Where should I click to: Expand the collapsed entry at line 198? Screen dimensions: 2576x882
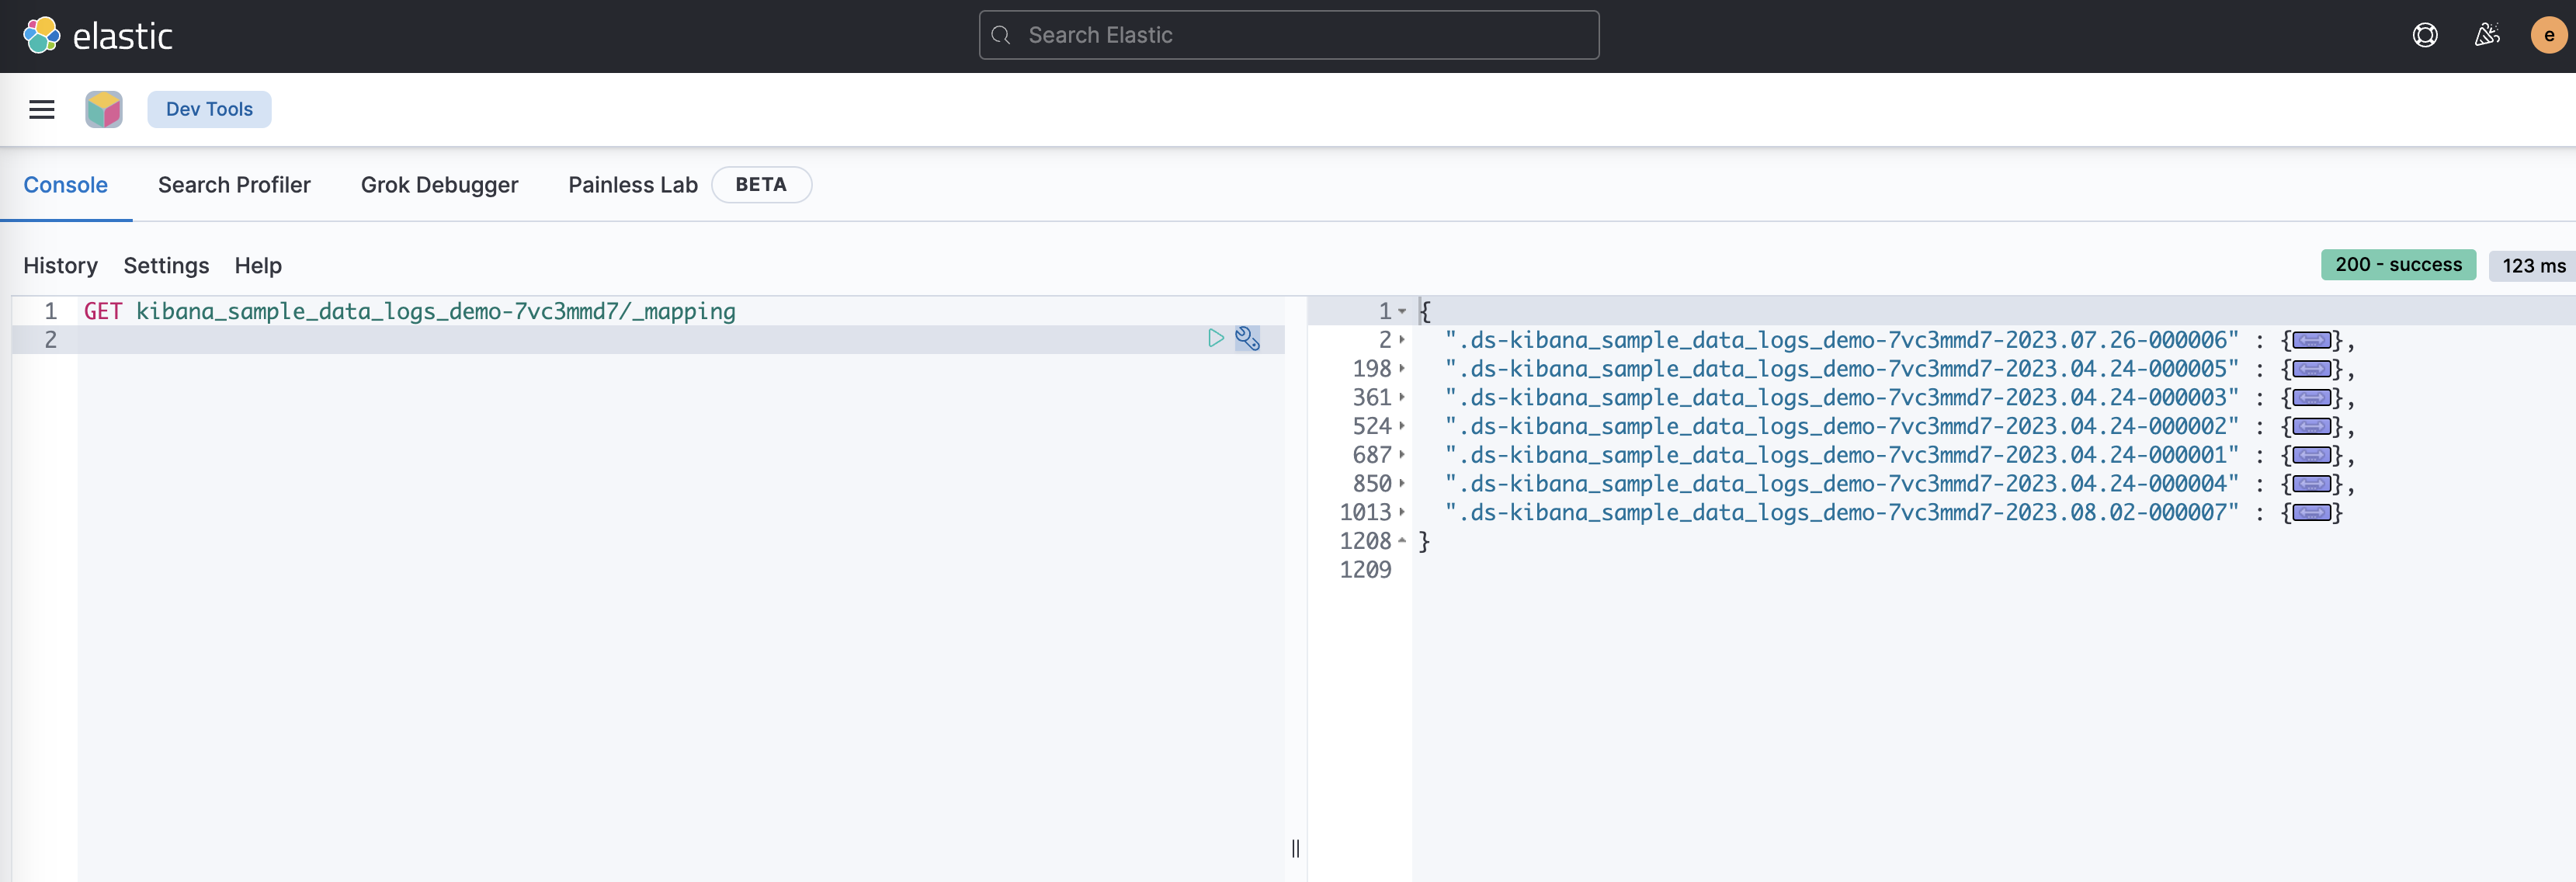1404,370
